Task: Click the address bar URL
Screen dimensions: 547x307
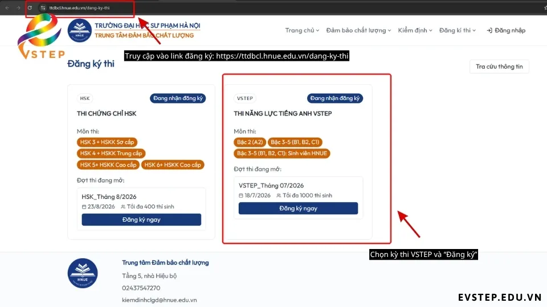Action: point(79,7)
